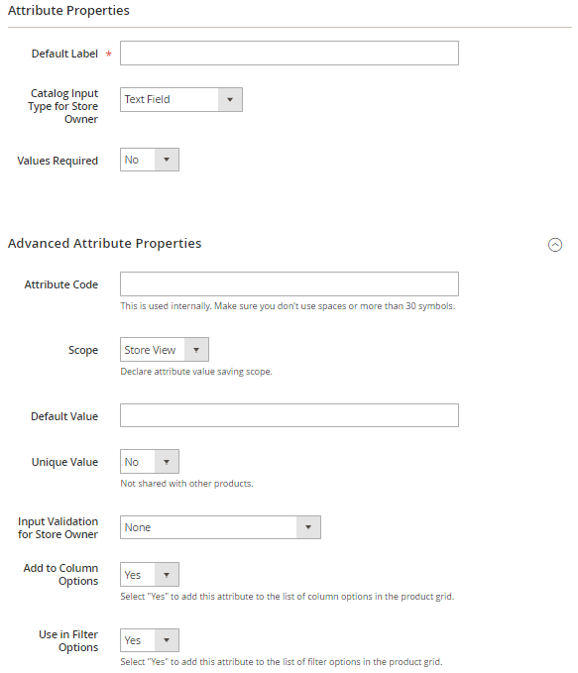Screen dimensions: 578x673
Task: Click the Values Required label
Action: pyautogui.click(x=58, y=161)
